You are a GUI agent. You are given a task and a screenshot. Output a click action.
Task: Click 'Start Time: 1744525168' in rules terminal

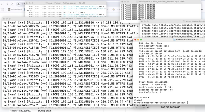coord(153,82)
